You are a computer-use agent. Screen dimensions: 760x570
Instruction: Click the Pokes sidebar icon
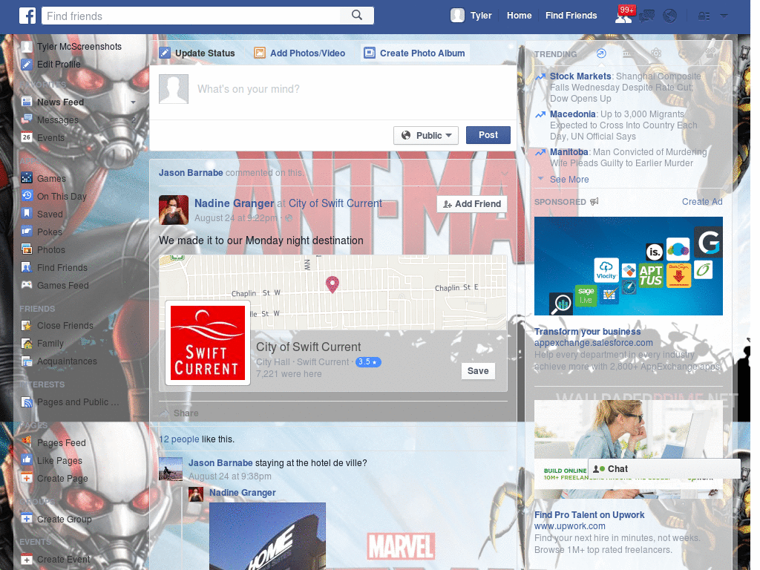click(x=27, y=232)
